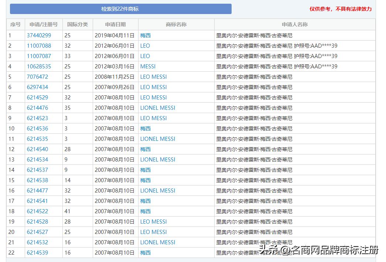Open the LEO trademark in class 33
386x262 pixels.
pyautogui.click(x=145, y=56)
